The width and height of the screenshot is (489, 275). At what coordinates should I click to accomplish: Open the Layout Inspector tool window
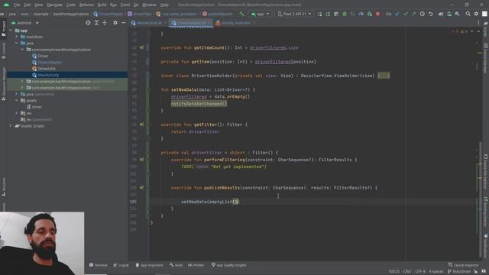coord(463,265)
